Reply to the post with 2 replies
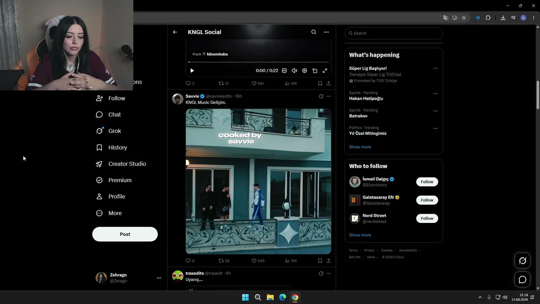 [x=190, y=84]
